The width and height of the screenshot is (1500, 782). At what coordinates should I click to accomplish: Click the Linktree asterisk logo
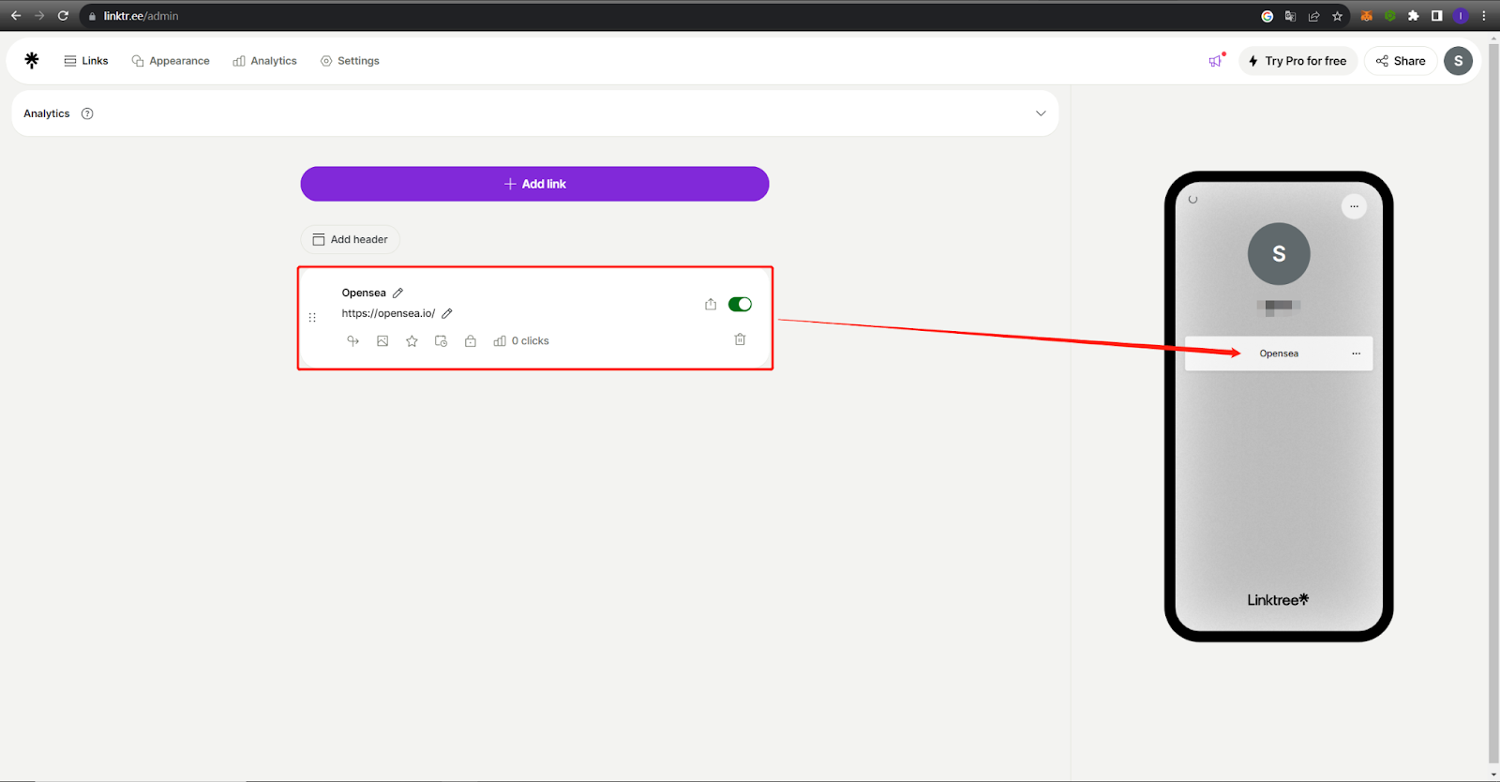(32, 60)
